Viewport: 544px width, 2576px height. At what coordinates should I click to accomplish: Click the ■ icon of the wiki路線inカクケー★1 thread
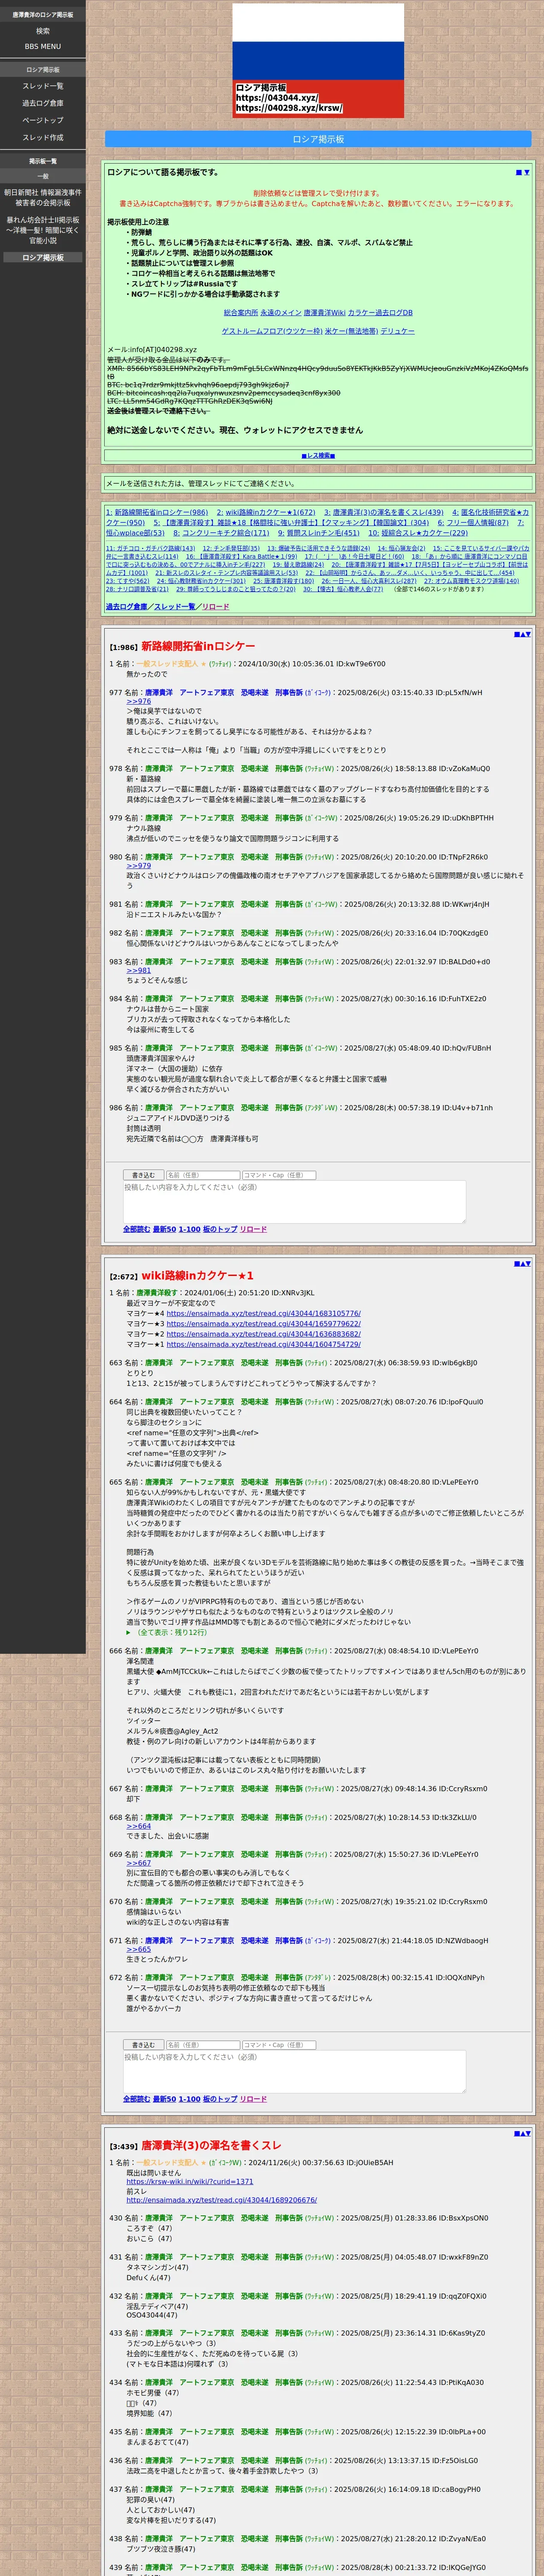(516, 1263)
